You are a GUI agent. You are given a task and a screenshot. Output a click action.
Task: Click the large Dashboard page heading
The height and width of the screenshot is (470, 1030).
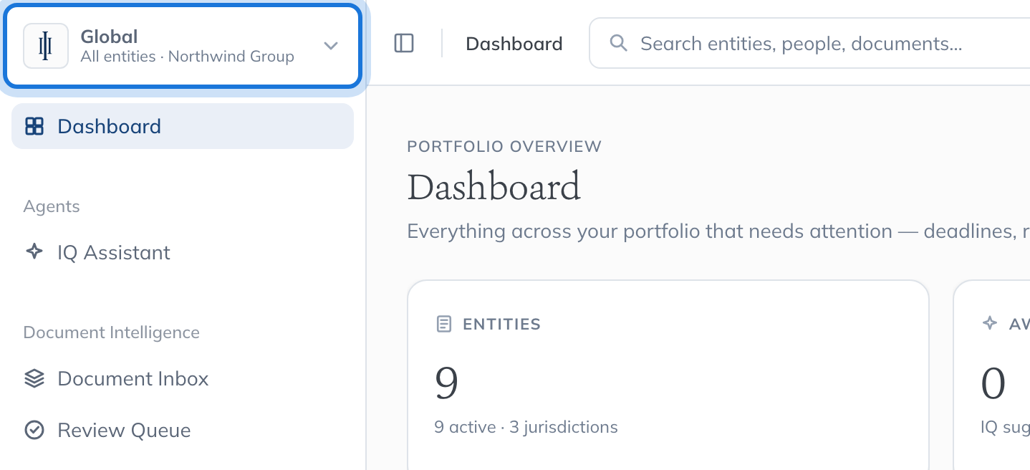click(494, 187)
